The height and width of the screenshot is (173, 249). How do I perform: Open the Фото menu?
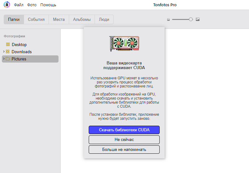[32, 5]
